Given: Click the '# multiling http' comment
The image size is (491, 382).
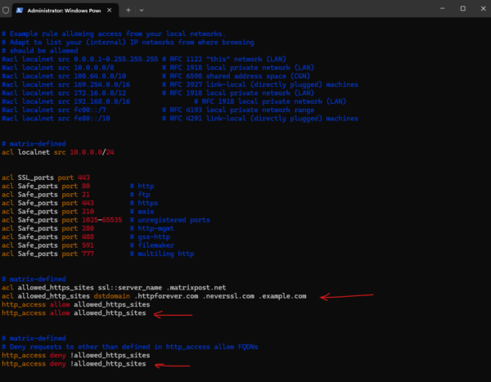Looking at the screenshot, I should point(162,254).
